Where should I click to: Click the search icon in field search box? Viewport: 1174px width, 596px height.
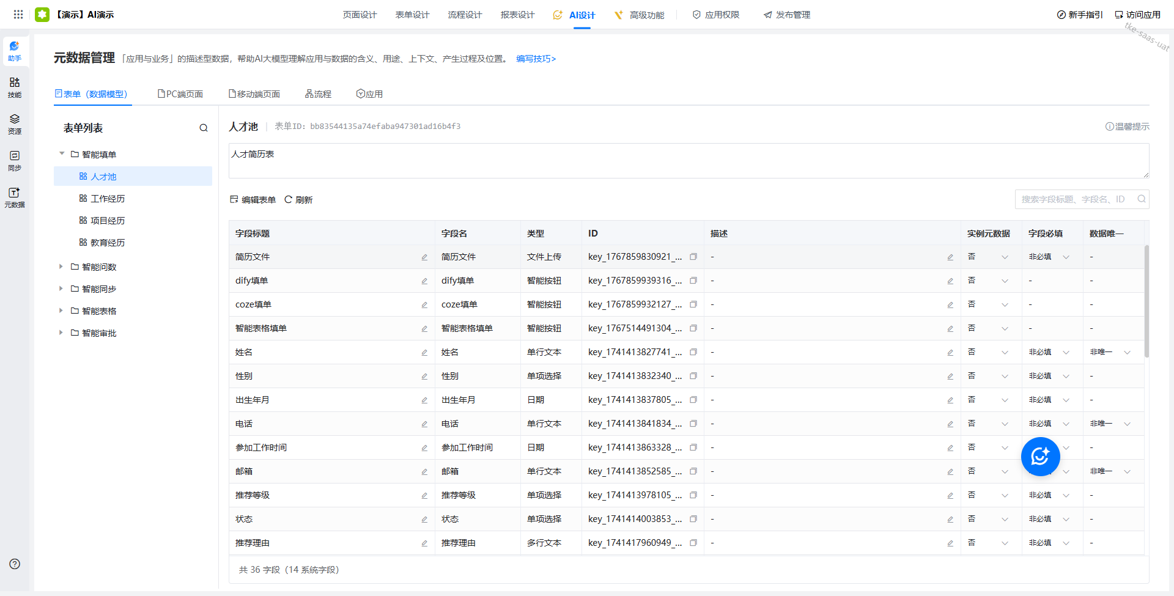(1141, 199)
